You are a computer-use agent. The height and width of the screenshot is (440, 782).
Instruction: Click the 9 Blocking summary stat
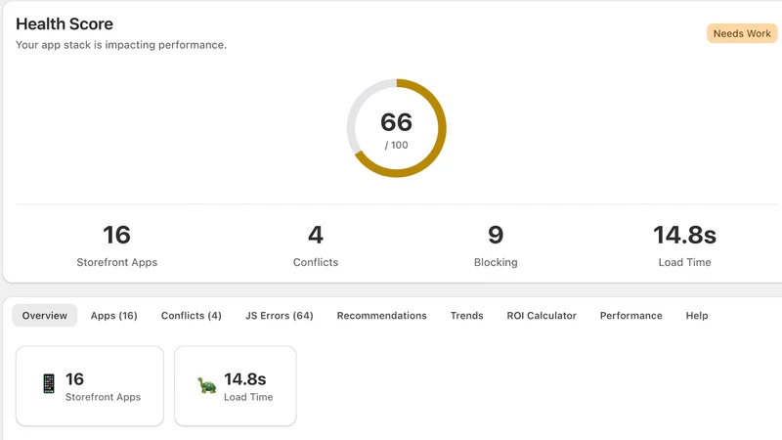[x=496, y=245]
